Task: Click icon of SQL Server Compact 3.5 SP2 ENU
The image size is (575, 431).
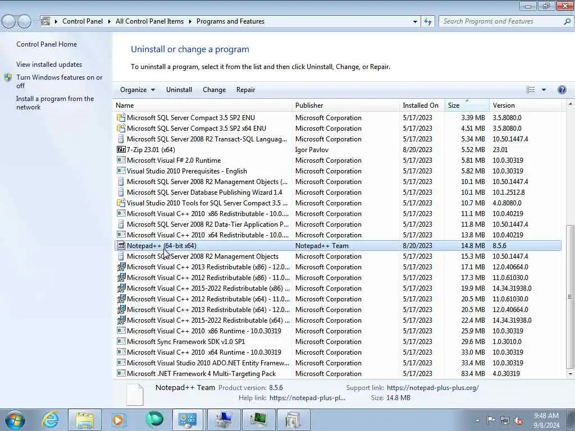Action: [x=121, y=118]
